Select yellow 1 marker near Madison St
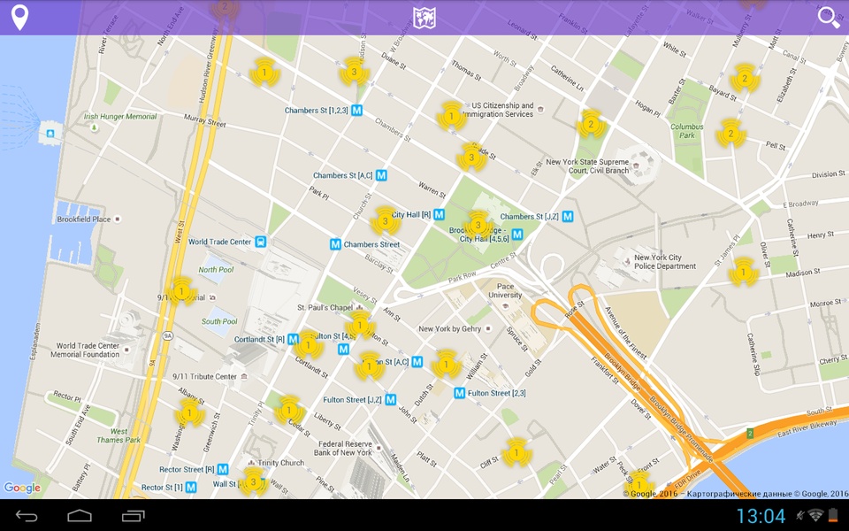This screenshot has width=849, height=531. pos(743,272)
